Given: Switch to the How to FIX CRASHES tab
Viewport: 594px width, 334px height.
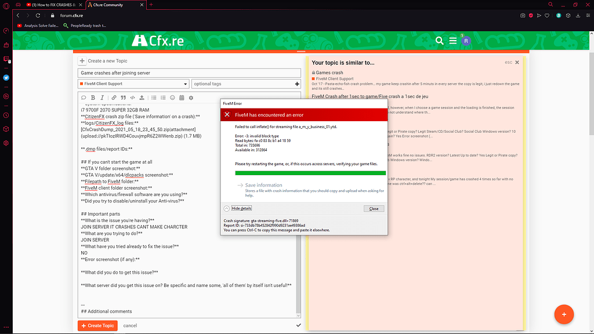Looking at the screenshot, I should click(x=54, y=5).
